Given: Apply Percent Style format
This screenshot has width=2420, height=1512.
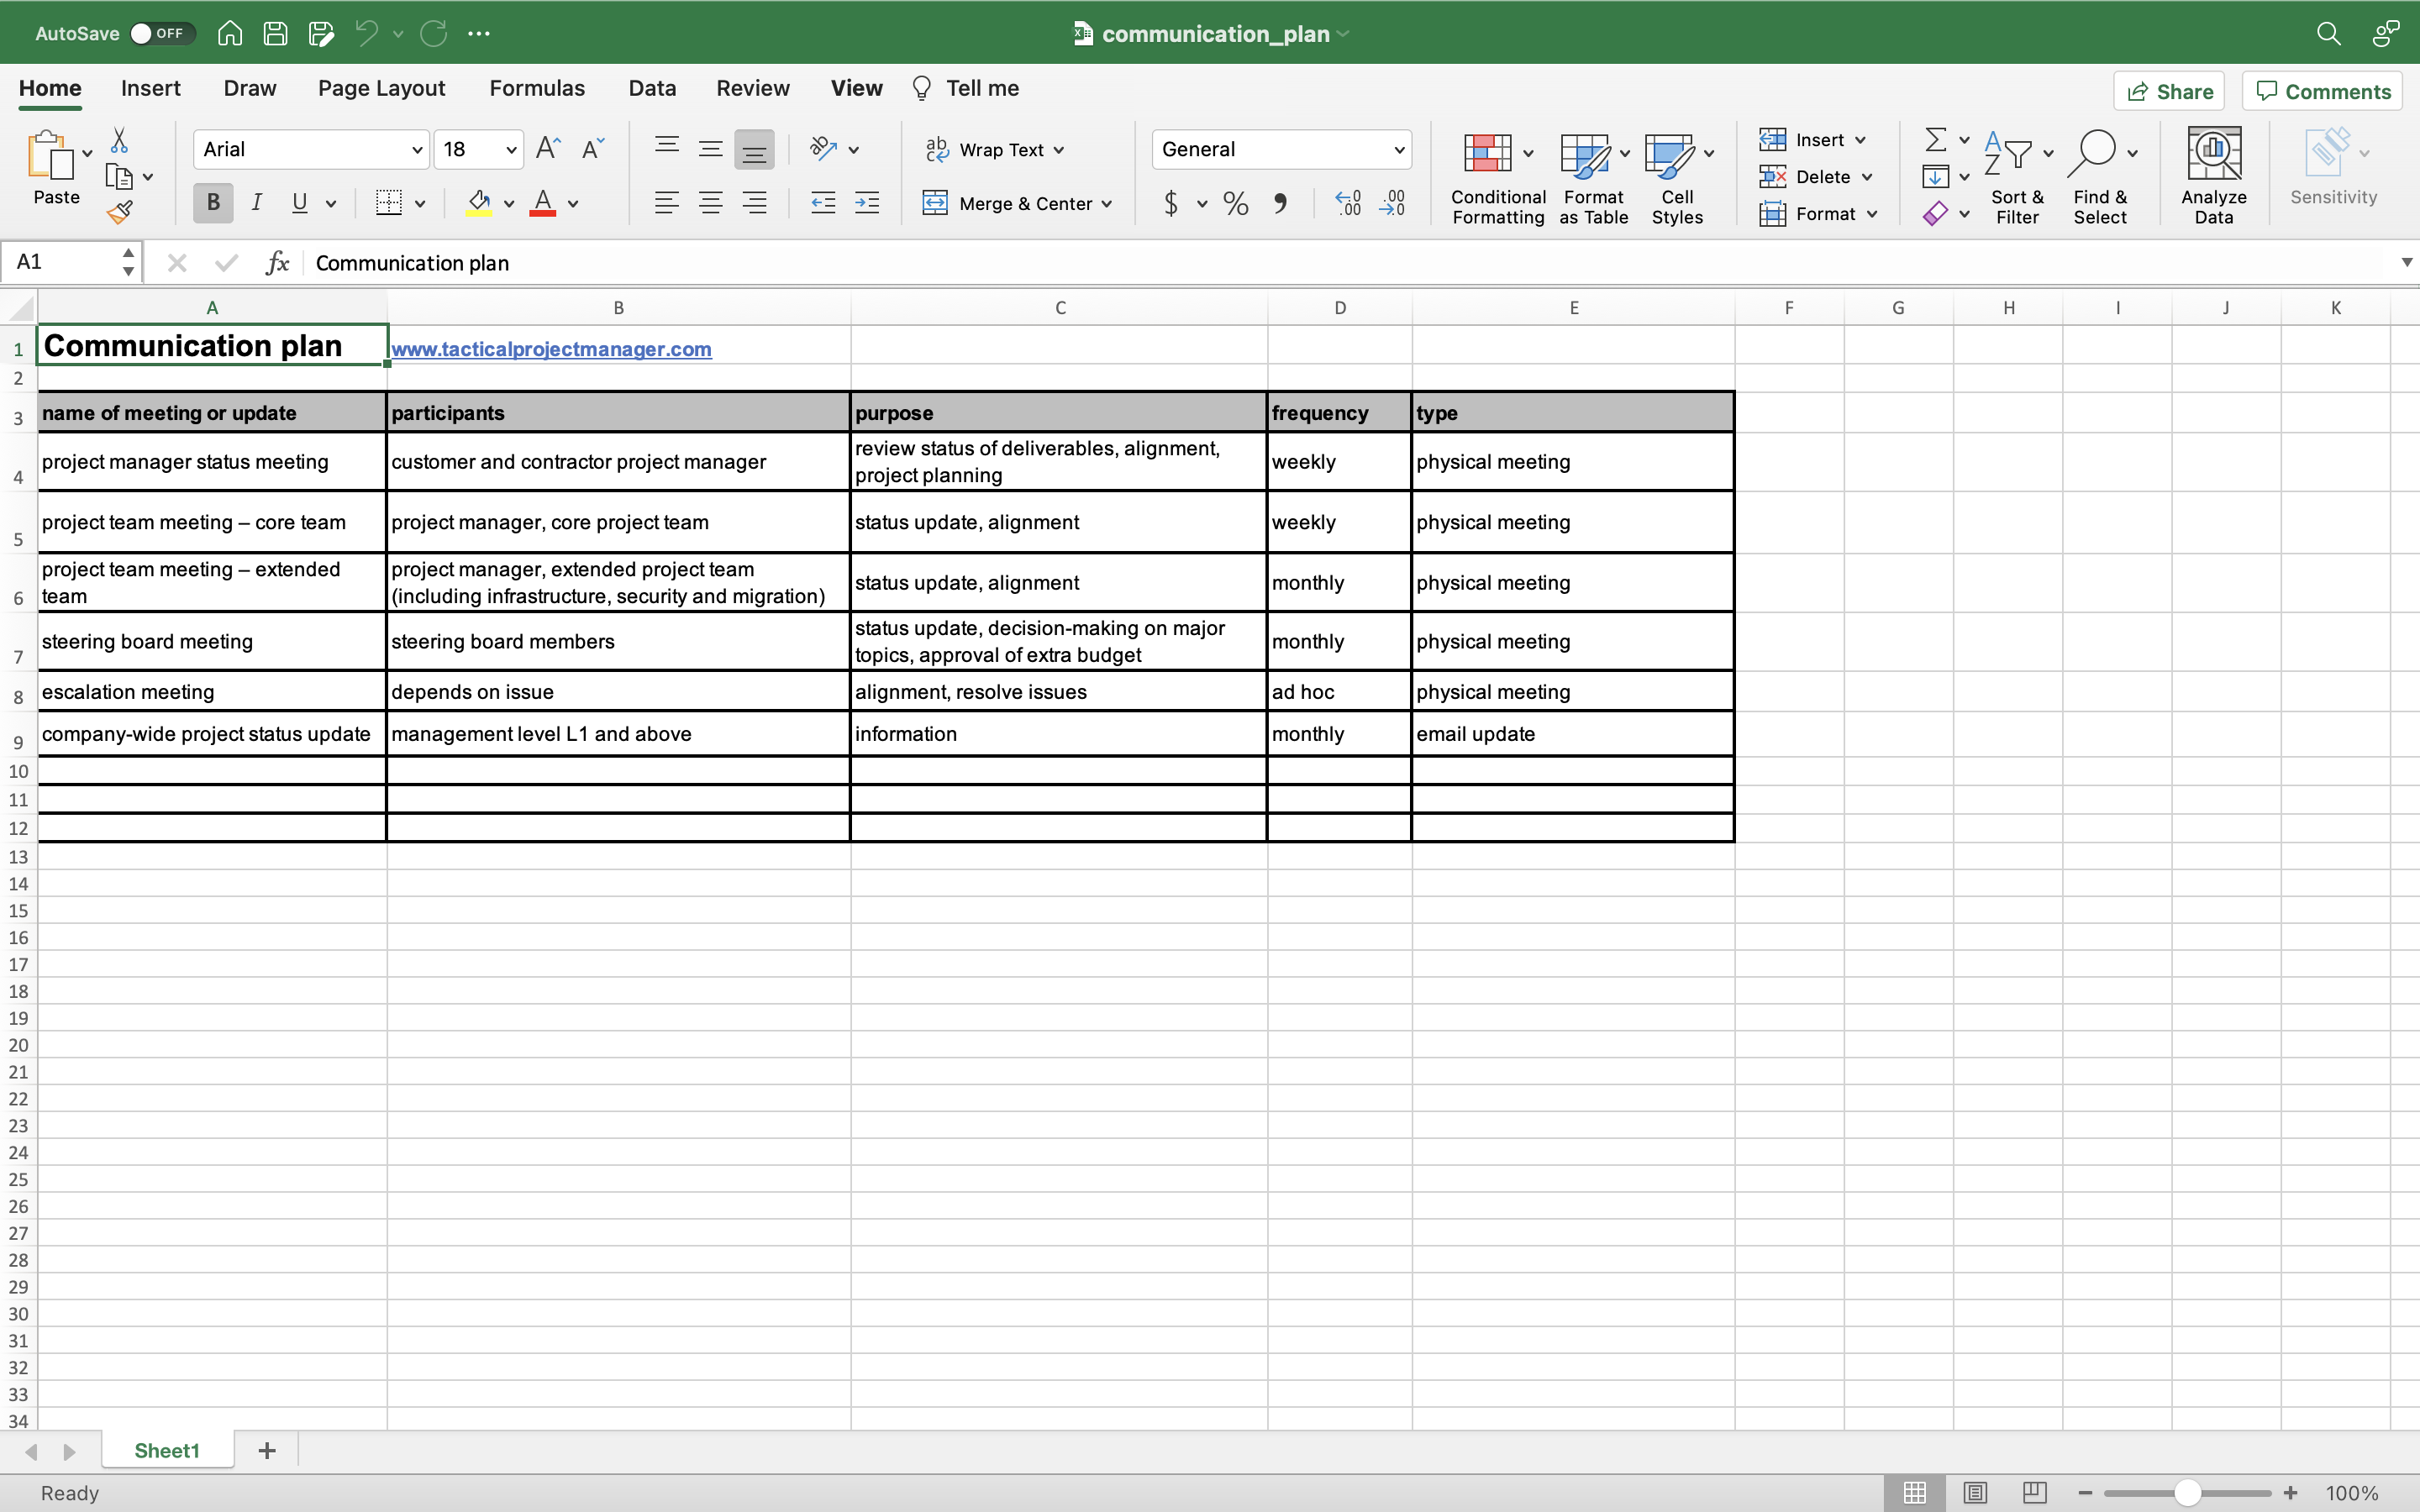Looking at the screenshot, I should pos(1236,203).
